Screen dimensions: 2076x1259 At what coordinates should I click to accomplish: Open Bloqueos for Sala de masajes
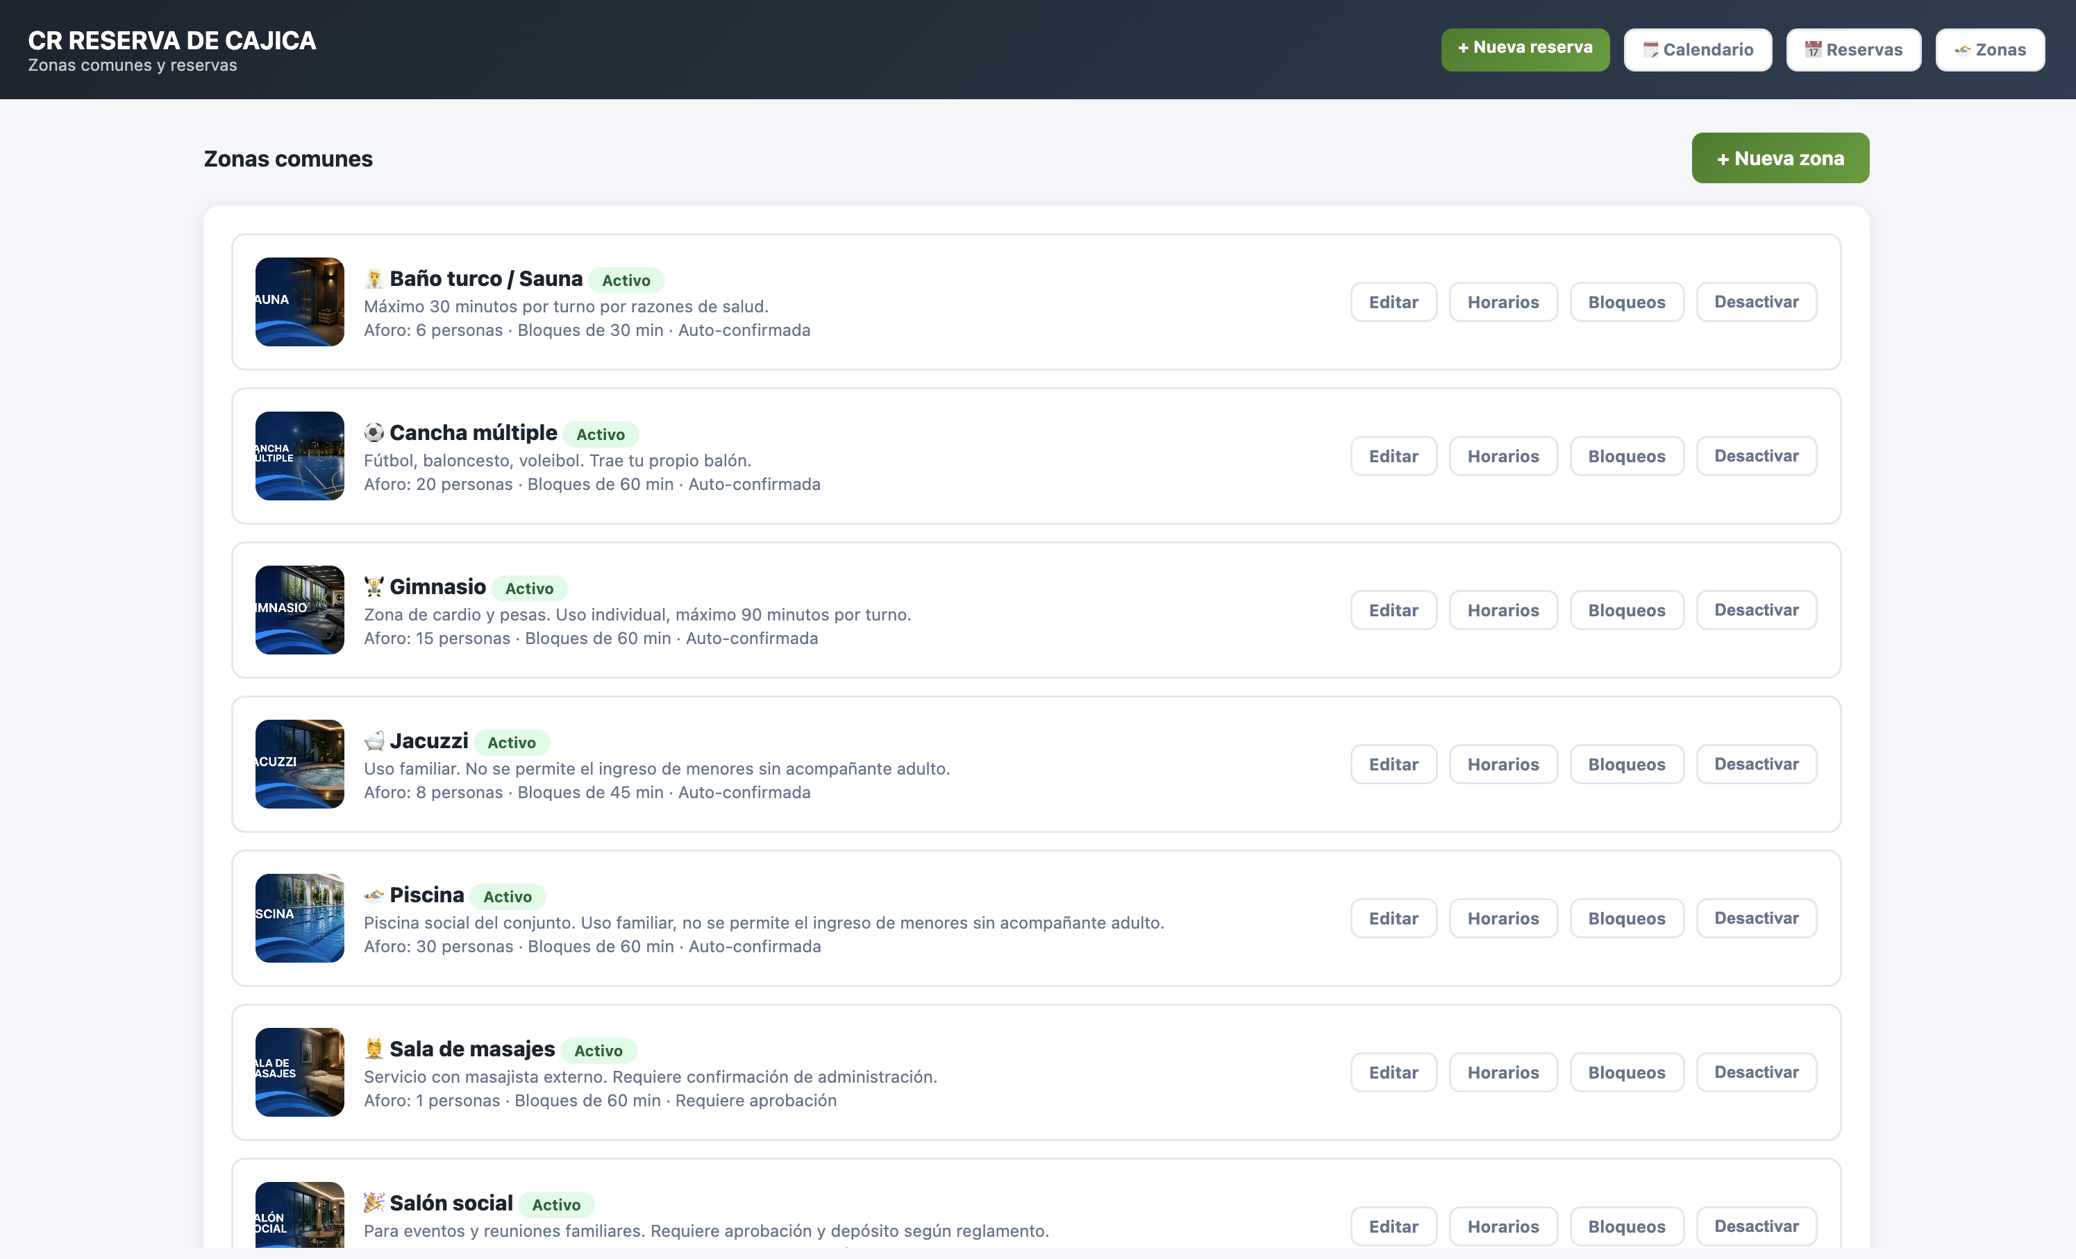pyautogui.click(x=1627, y=1072)
